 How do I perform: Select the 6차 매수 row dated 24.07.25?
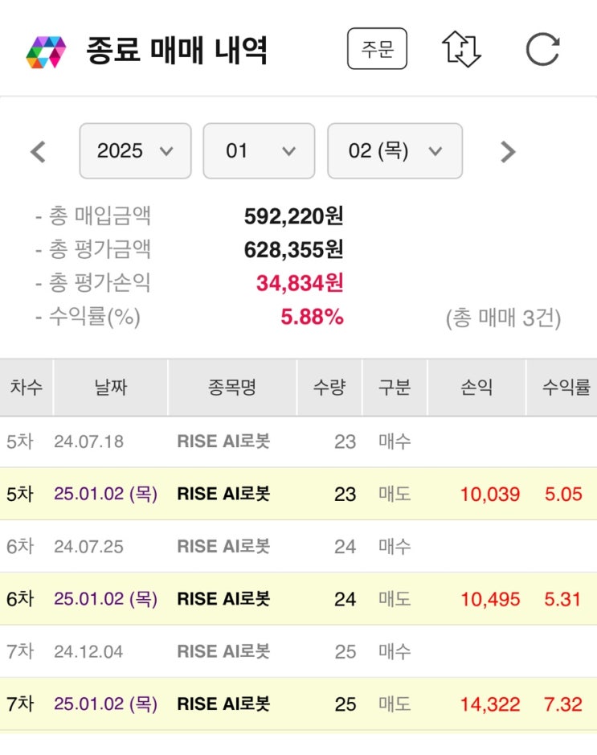[298, 547]
